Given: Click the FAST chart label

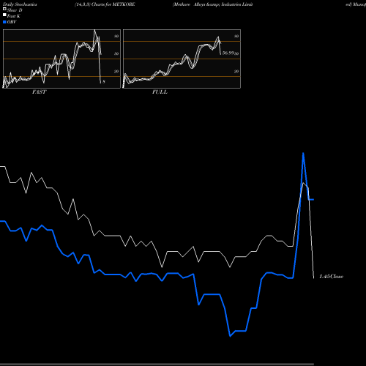Looking at the screenshot, I should click(40, 92).
